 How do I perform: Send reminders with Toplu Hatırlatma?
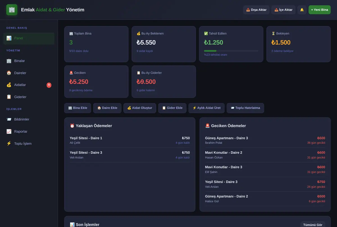pyautogui.click(x=245, y=108)
